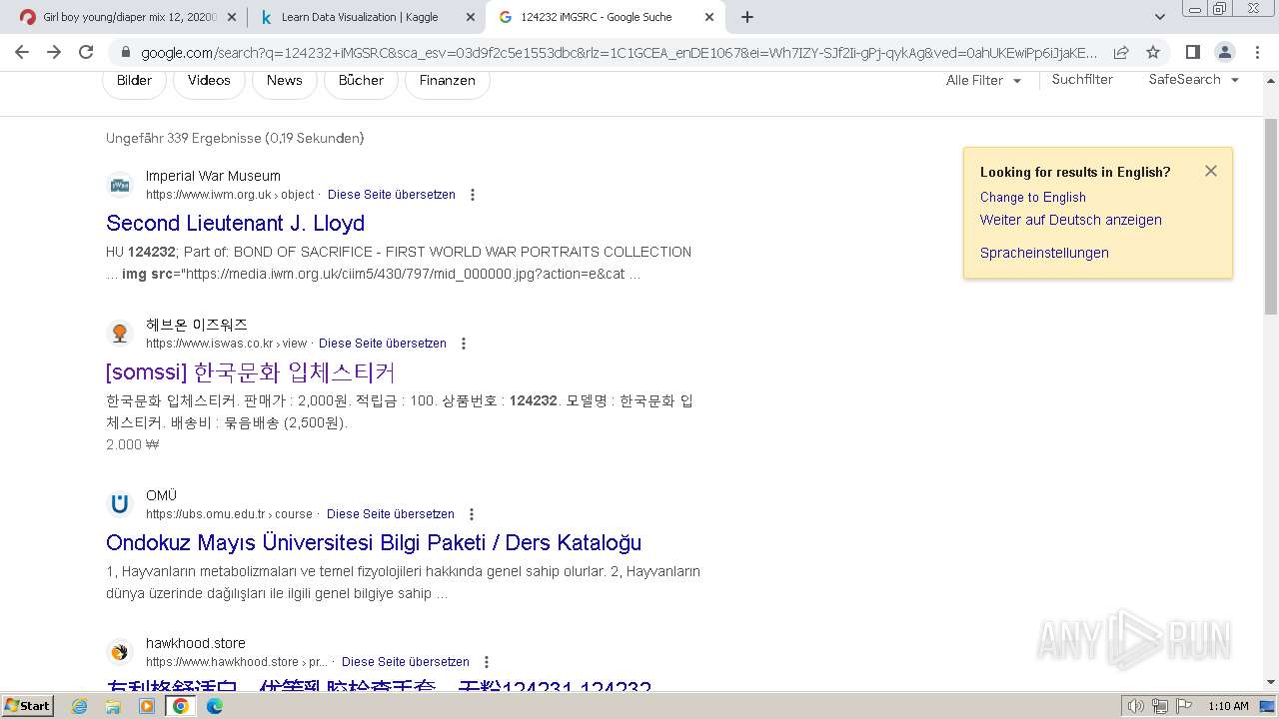Share this page icon in address bar

[1121, 53]
